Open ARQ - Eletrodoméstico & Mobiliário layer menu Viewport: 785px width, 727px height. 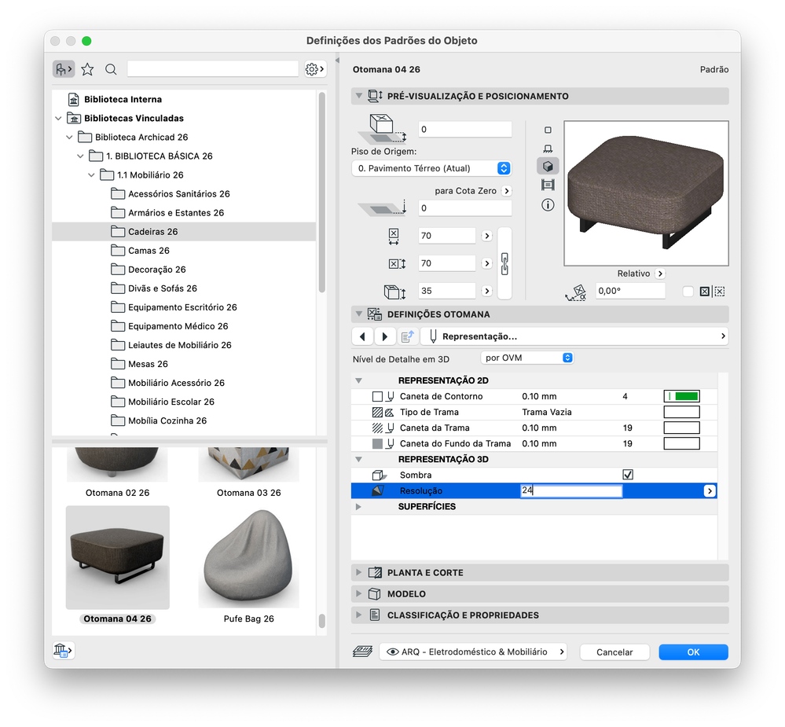(x=474, y=652)
